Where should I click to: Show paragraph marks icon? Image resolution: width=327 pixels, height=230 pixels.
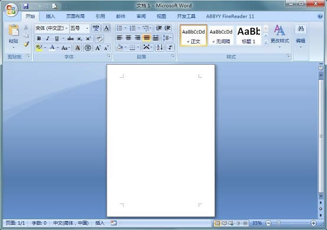pos(170,48)
